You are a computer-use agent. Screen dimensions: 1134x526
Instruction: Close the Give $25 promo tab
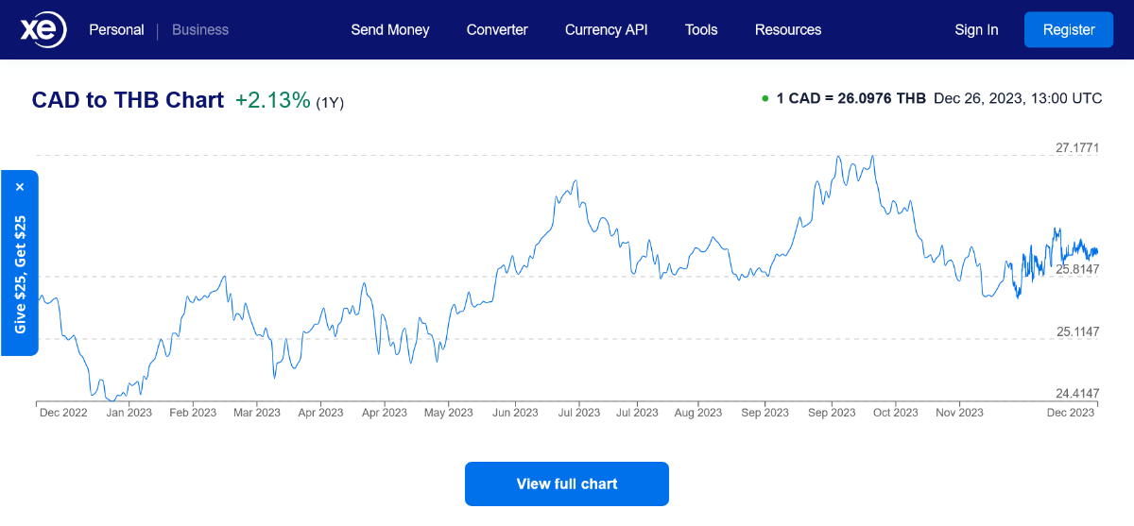click(x=20, y=187)
